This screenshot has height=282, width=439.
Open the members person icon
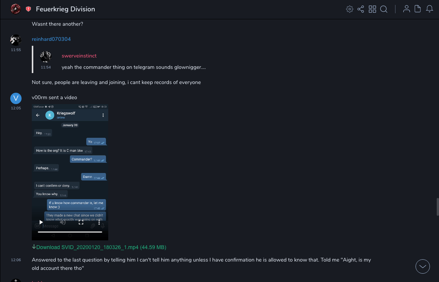406,9
